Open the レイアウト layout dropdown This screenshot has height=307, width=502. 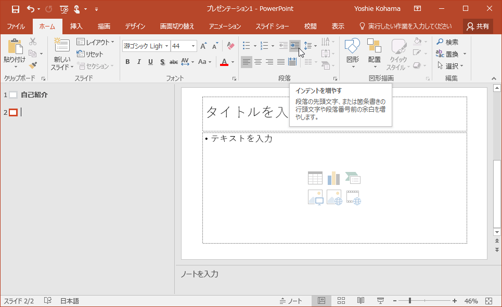(96, 42)
